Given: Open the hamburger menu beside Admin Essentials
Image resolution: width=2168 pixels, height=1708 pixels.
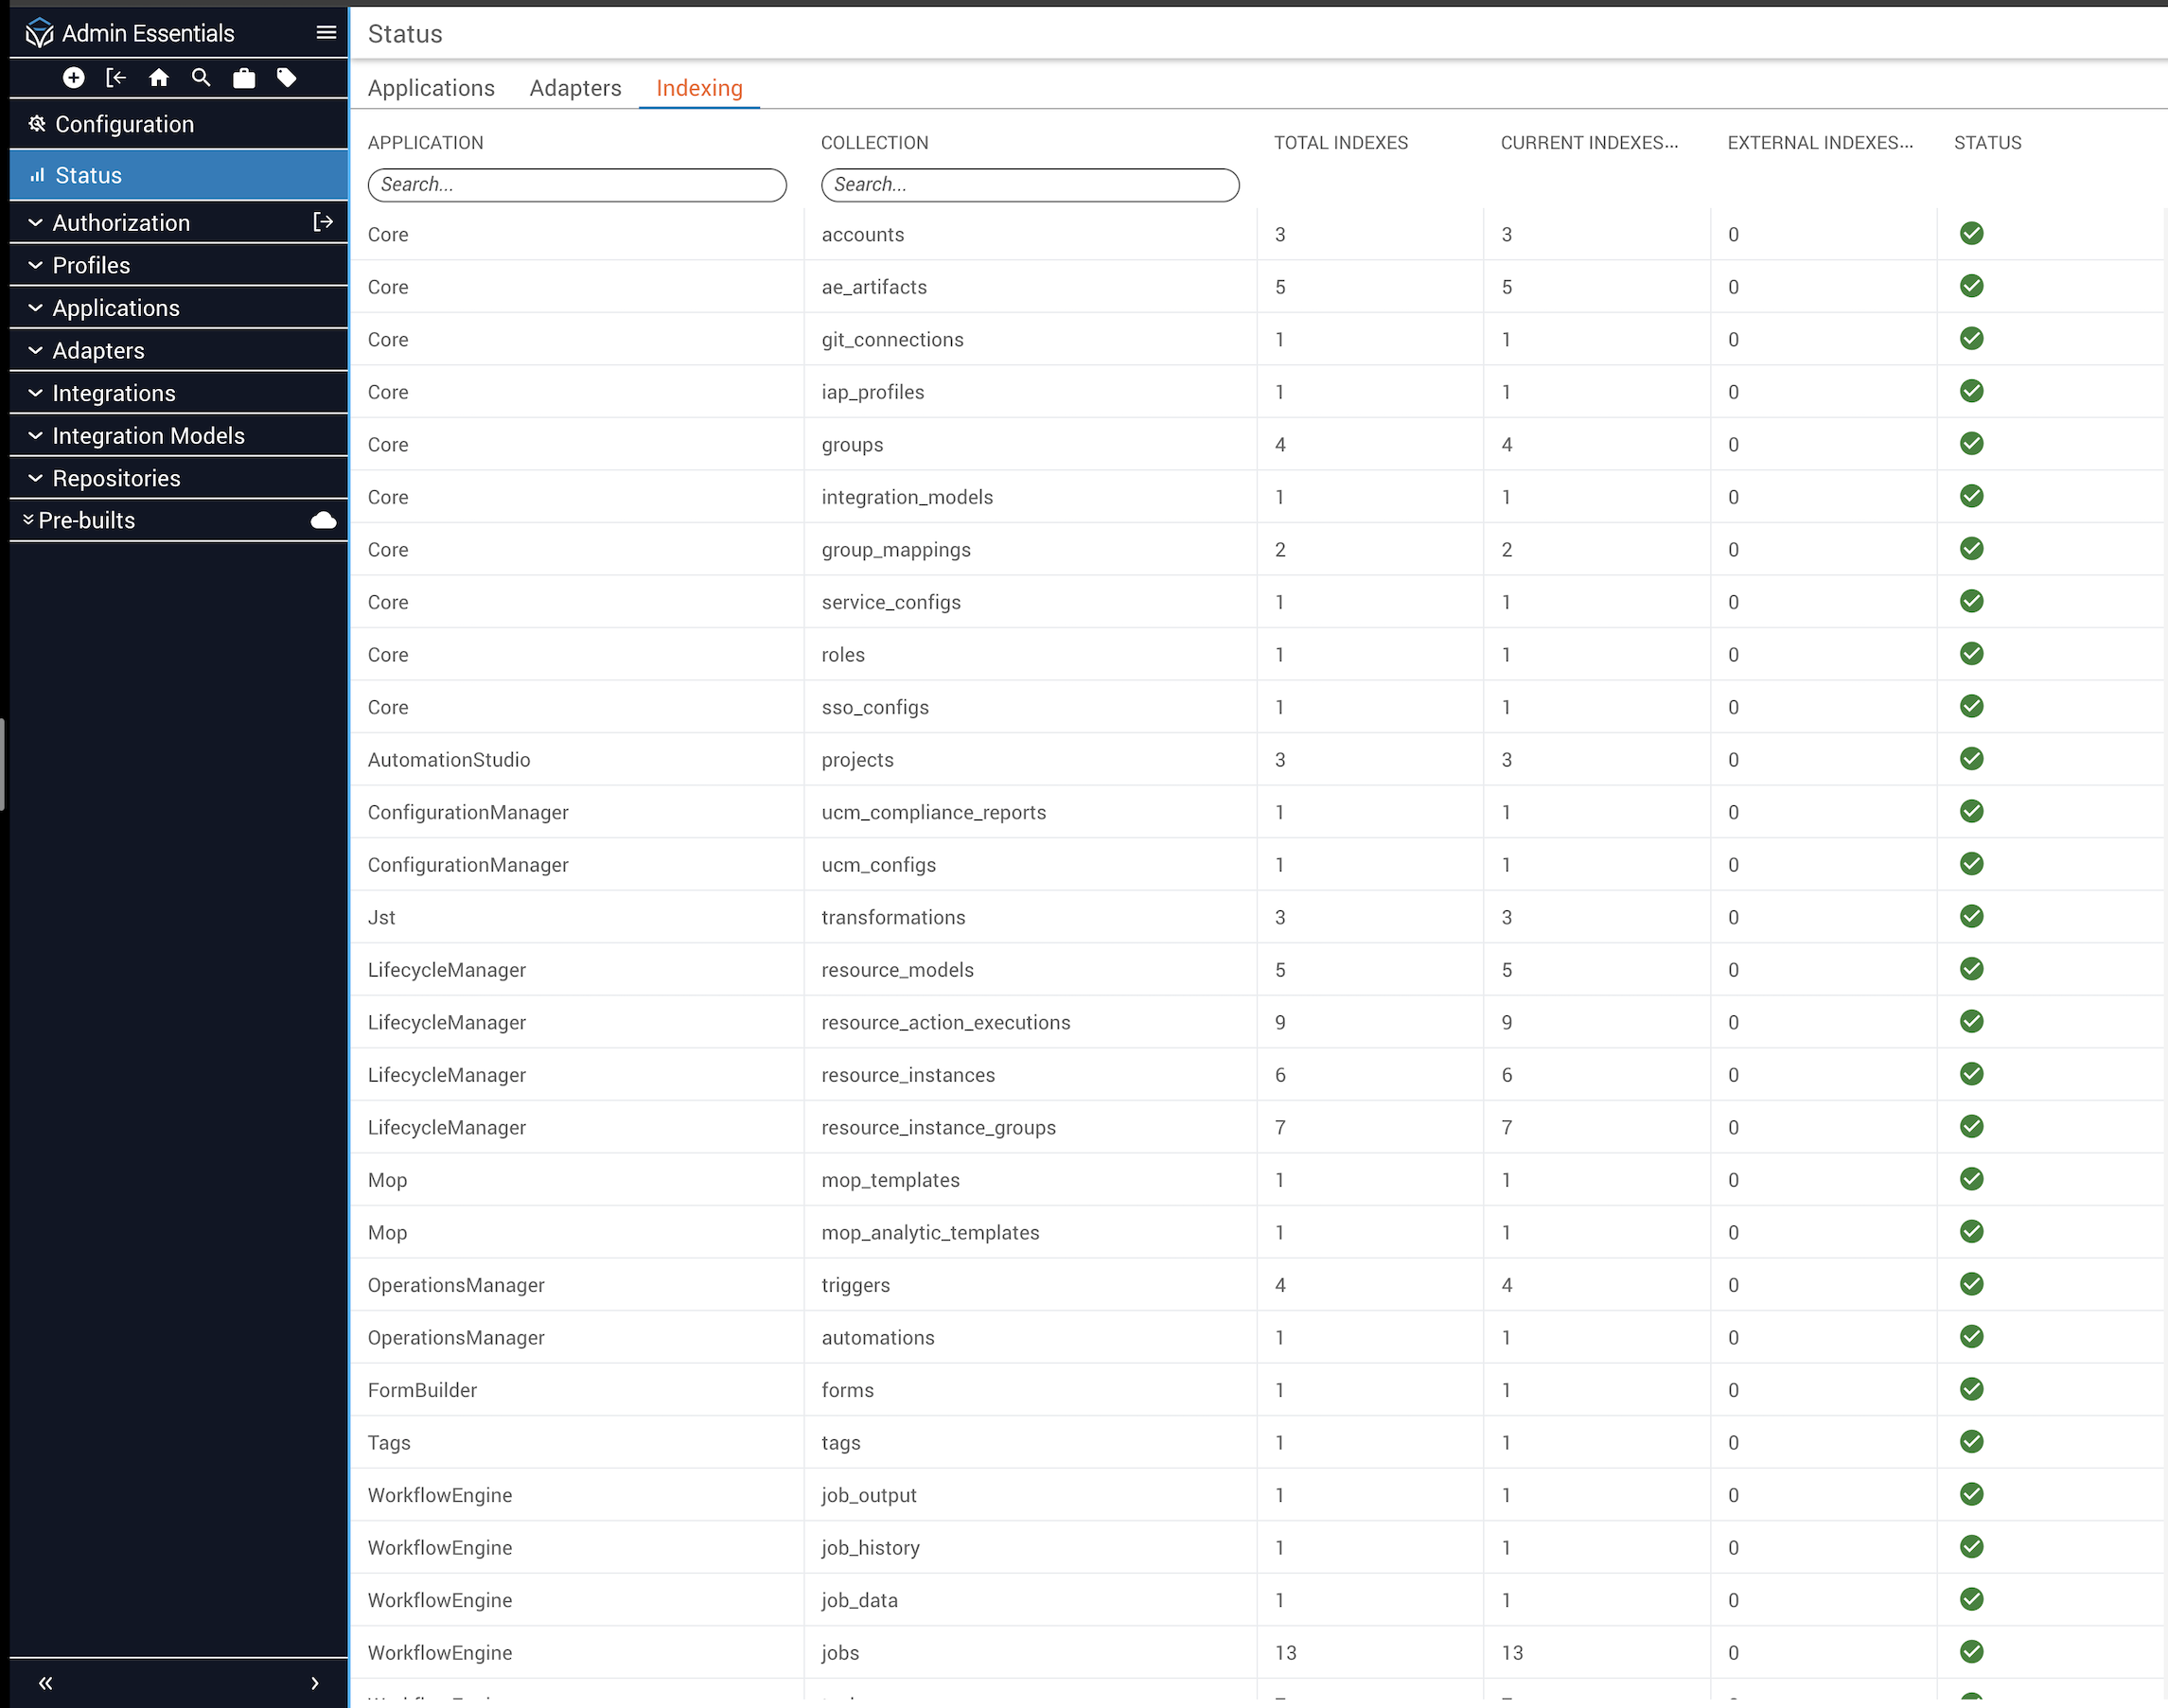Looking at the screenshot, I should click(326, 33).
